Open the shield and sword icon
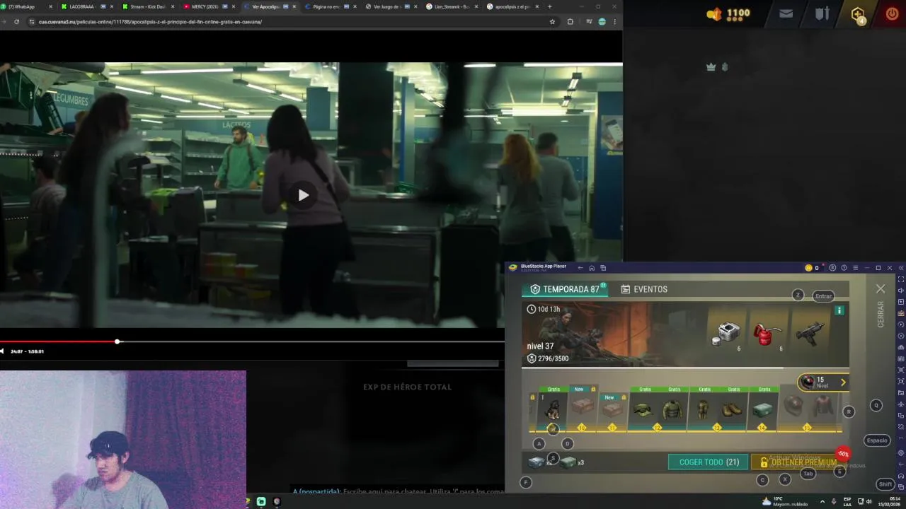Viewport: 906px width, 509px height. [822, 13]
